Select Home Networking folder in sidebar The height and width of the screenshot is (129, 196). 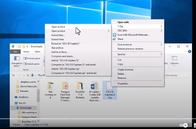(x=26, y=86)
